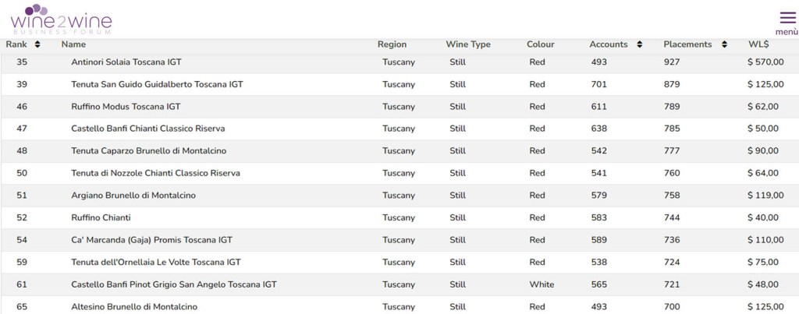Screen dimensions: 799x314
Task: Sort table using Rank sort arrows
Action: 37,44
